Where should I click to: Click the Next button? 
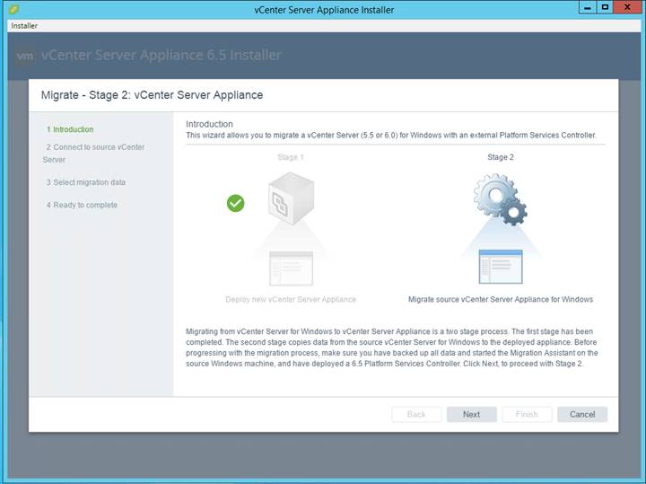471,414
